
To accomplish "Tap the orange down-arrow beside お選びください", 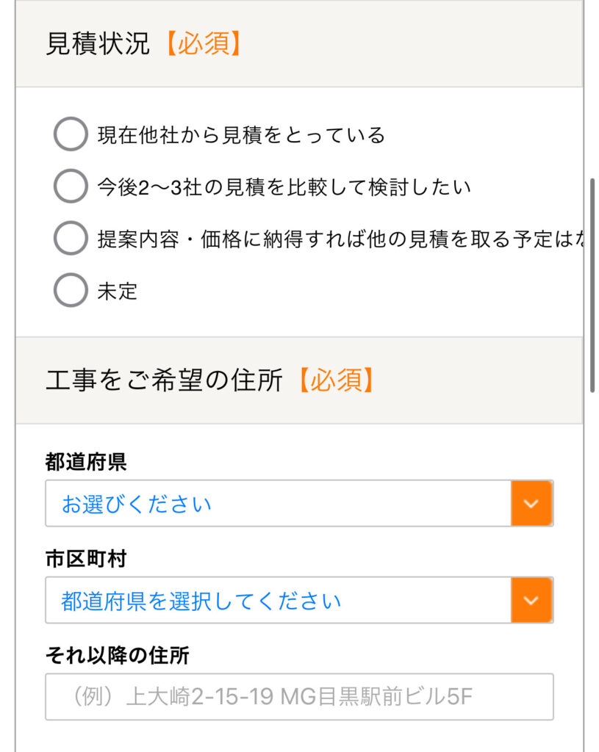I will (x=531, y=504).
